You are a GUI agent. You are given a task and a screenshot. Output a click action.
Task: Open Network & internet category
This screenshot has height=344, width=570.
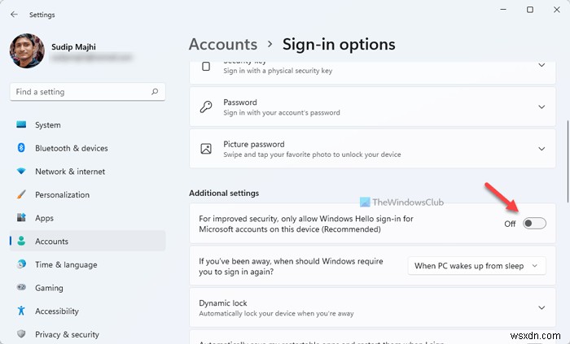[88, 172]
